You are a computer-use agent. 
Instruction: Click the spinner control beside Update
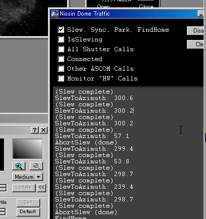pos(3,188)
